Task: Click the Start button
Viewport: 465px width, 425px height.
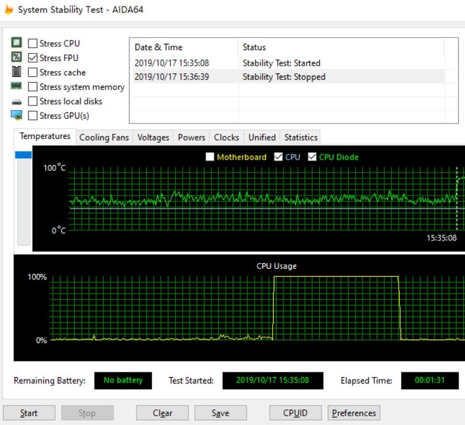Action: [29, 413]
